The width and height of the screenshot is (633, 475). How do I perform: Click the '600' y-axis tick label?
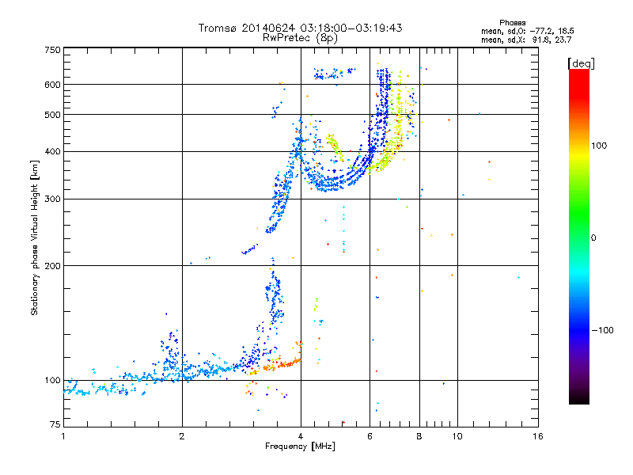tap(52, 85)
